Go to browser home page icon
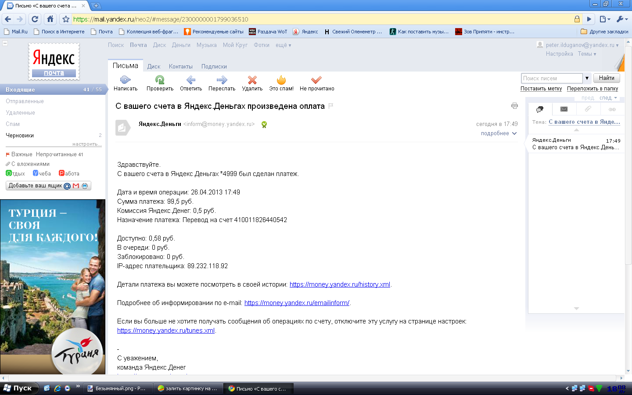Image resolution: width=632 pixels, height=395 pixels. click(50, 19)
